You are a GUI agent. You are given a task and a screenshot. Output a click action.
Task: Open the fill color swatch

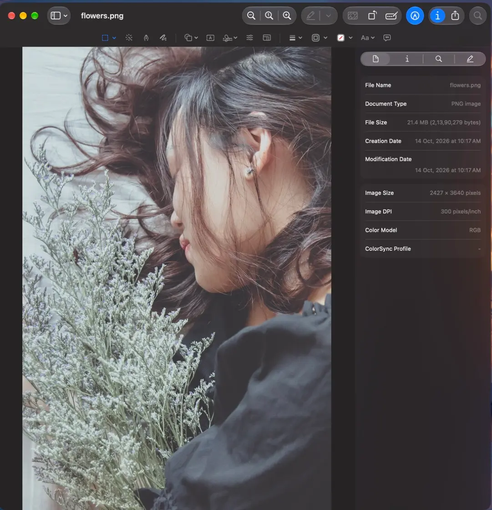341,38
